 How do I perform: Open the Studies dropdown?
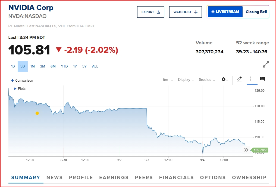207,80
